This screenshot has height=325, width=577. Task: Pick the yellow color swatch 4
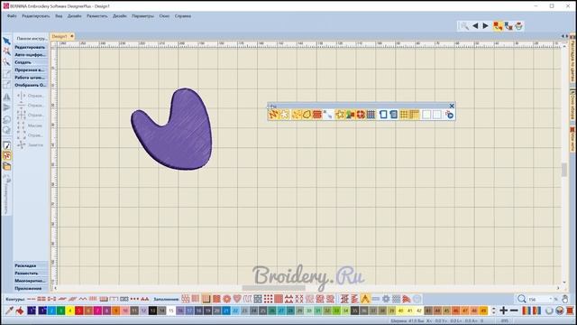tap(70, 311)
